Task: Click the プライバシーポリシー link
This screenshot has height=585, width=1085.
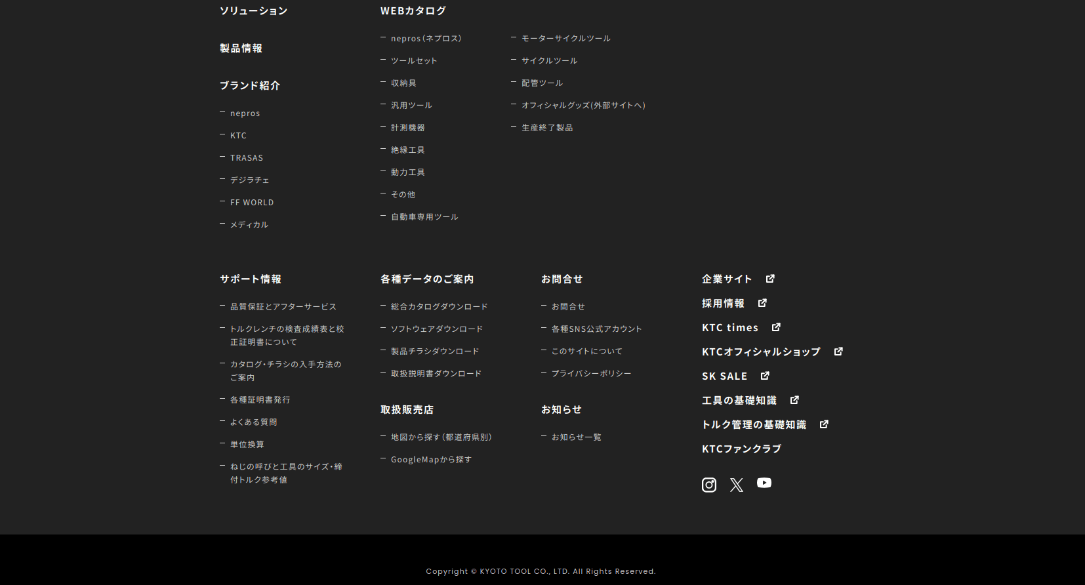Action: coord(591,374)
